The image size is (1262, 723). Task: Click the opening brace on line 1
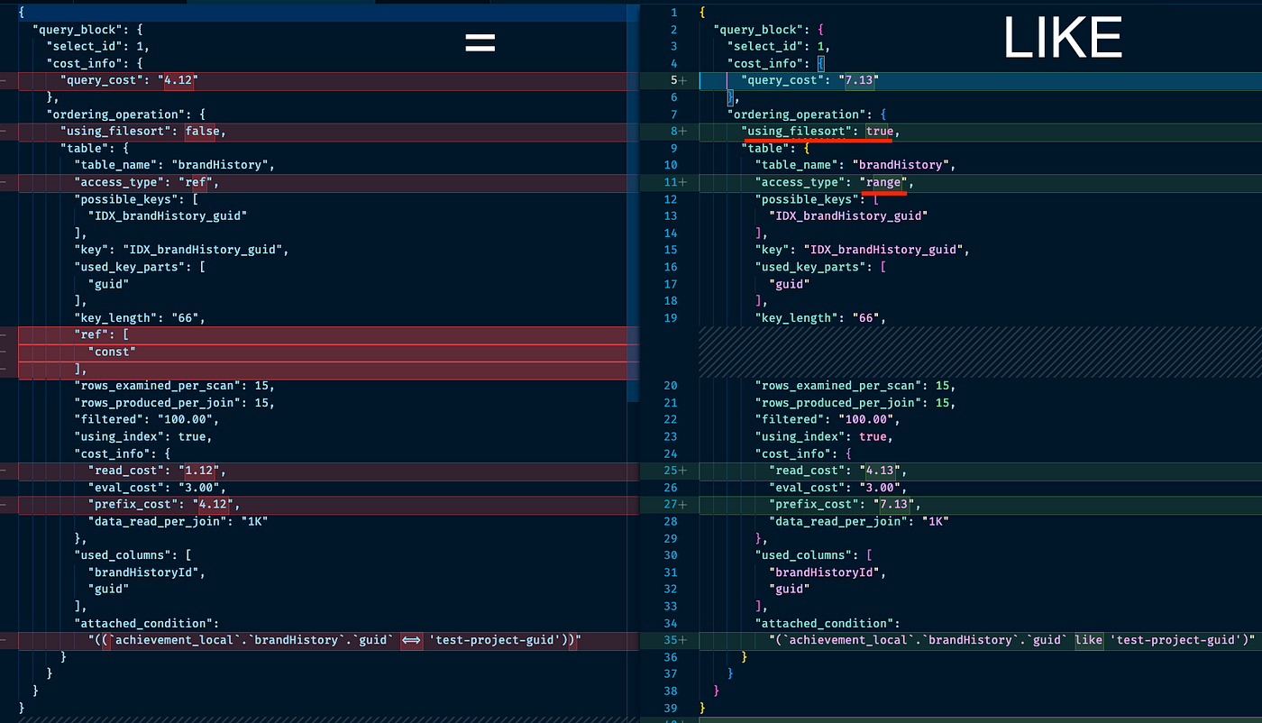point(700,12)
